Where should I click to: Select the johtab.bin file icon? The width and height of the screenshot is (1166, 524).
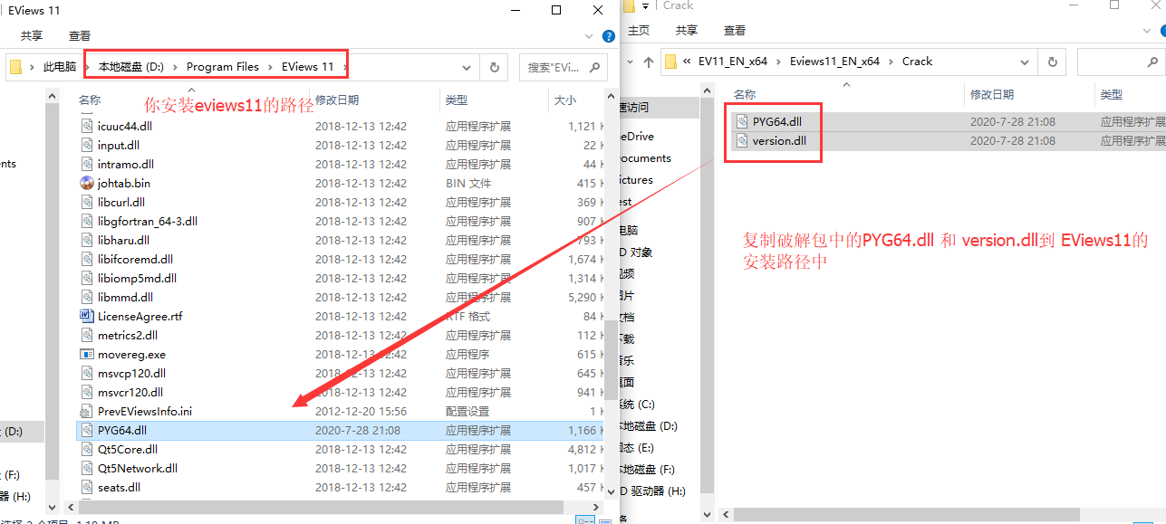click(x=87, y=183)
